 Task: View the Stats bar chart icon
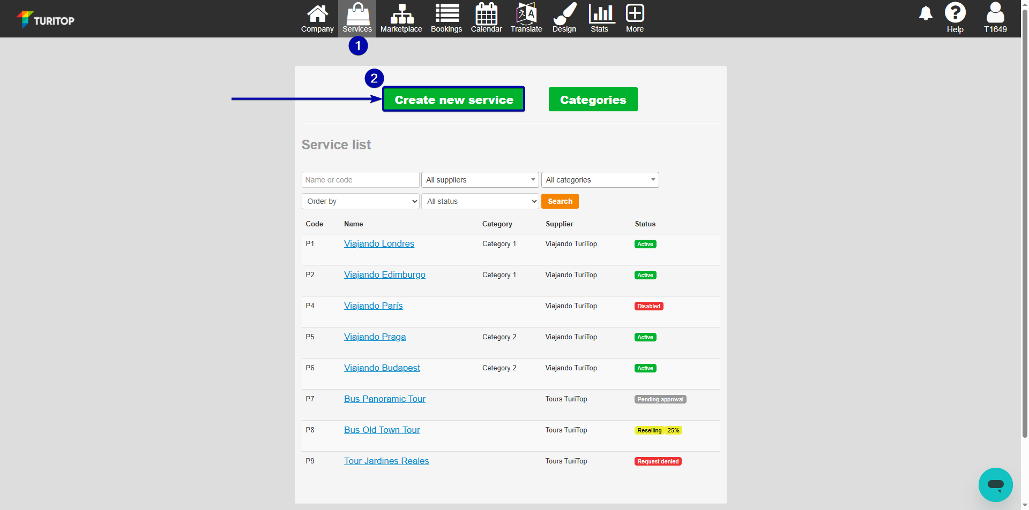599,14
